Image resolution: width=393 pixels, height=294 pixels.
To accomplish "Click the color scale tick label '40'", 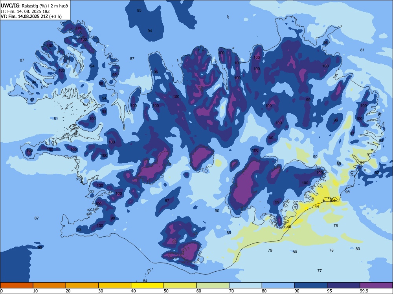I will (x=133, y=291).
